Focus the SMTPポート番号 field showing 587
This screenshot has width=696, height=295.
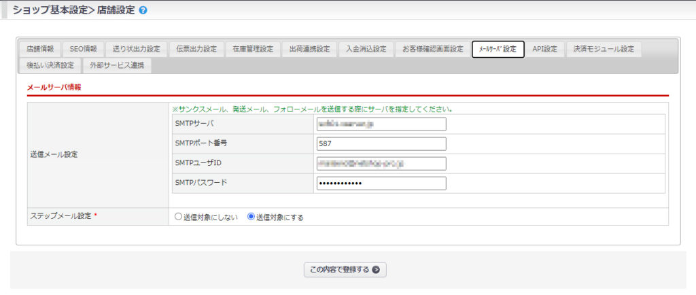(381, 143)
